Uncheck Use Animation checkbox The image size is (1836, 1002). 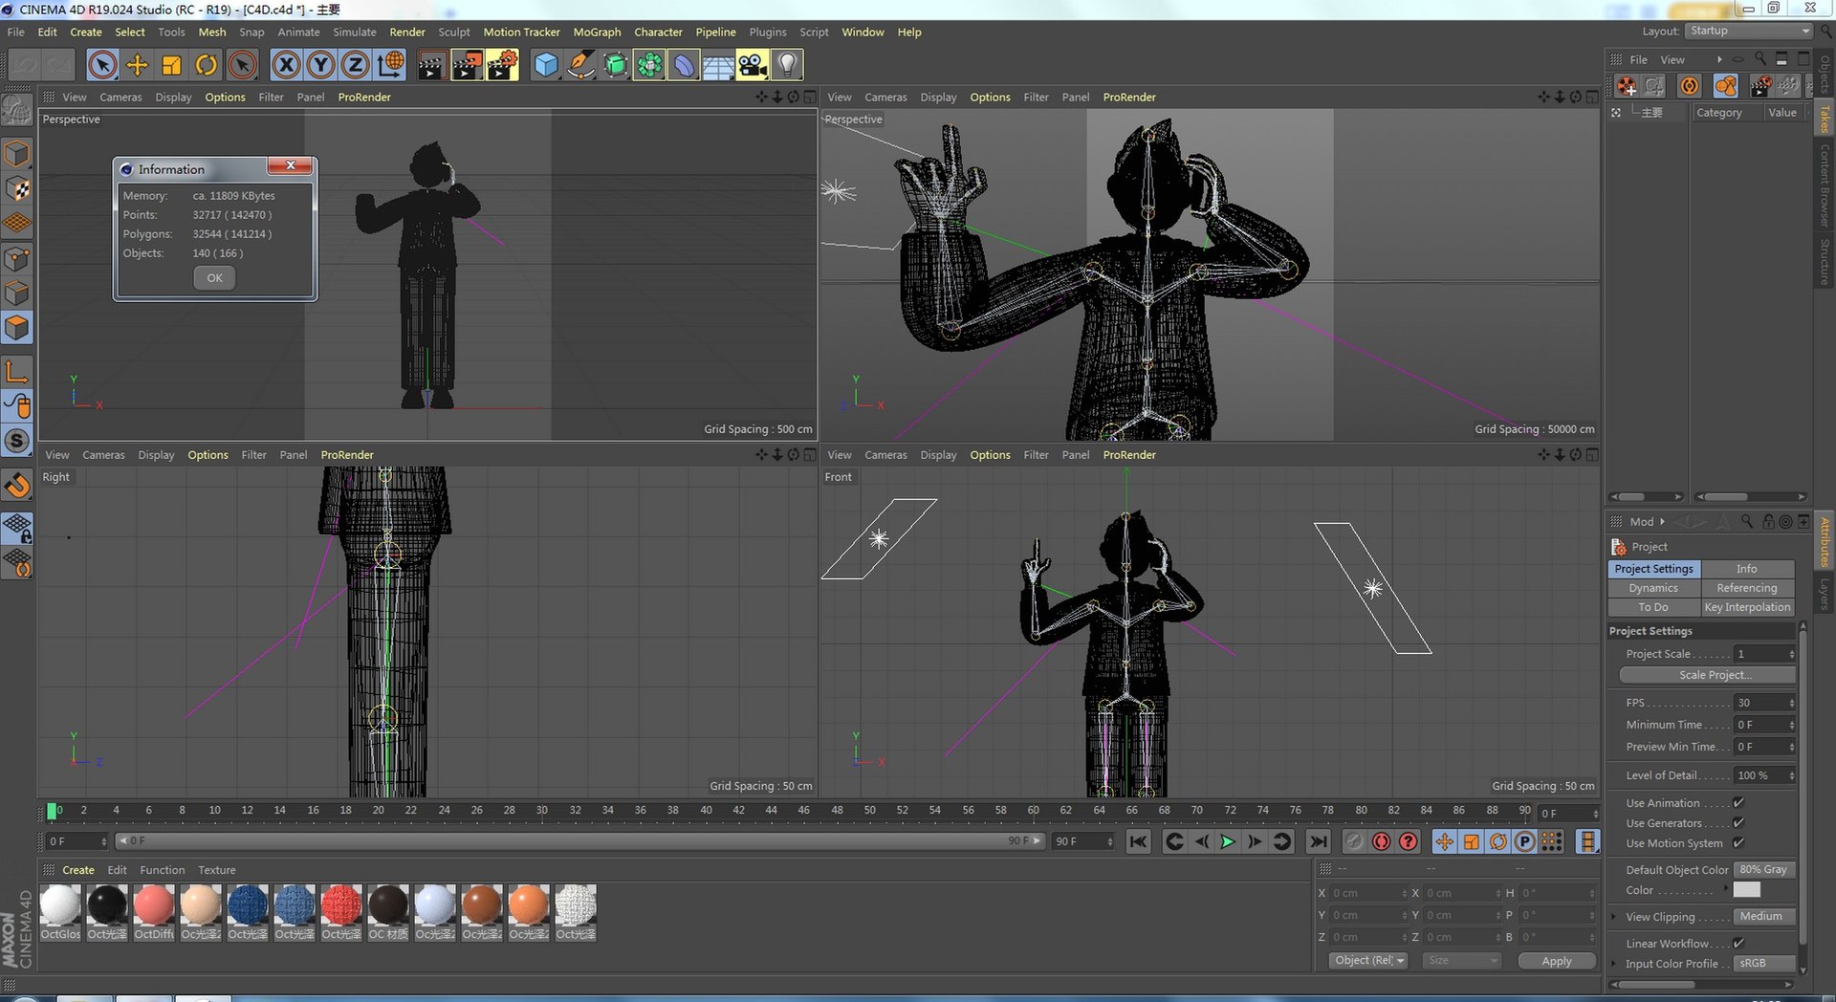(x=1738, y=803)
